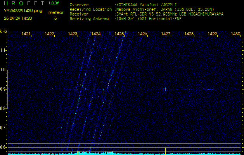Click the 'Receiving Location' label
This screenshot has height=155, width=244.
coord(91,9)
